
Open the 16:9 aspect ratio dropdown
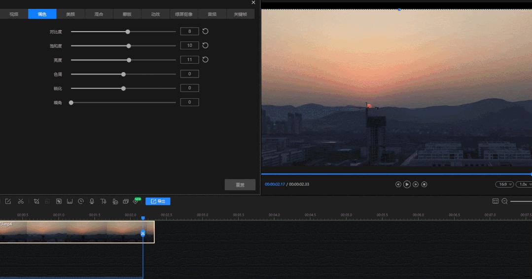(x=504, y=184)
